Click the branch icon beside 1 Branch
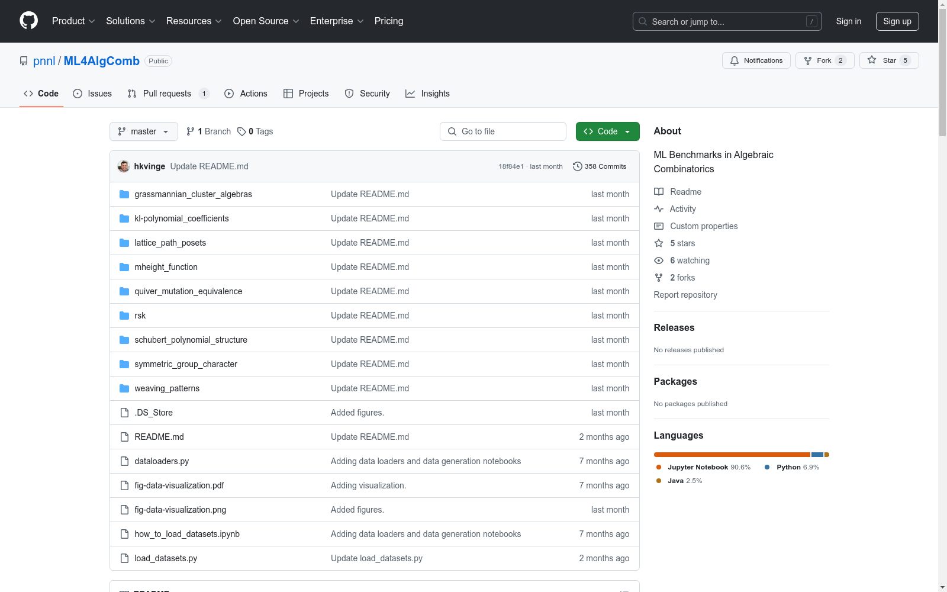 click(191, 131)
